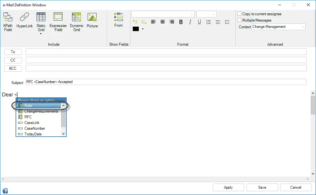Screen dimensions: 316x195
Task: Save the e-mail definition
Action: coord(262,187)
